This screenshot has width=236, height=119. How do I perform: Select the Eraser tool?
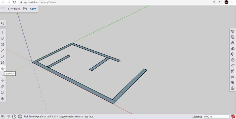(x=3, y=38)
